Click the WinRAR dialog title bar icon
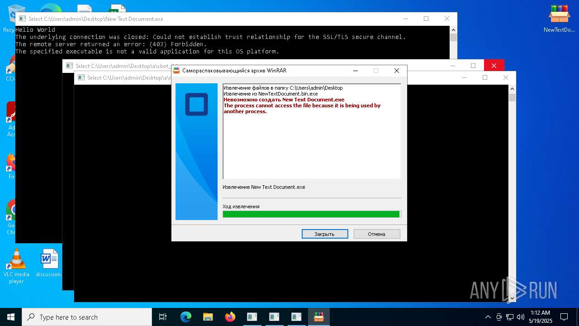 point(176,71)
